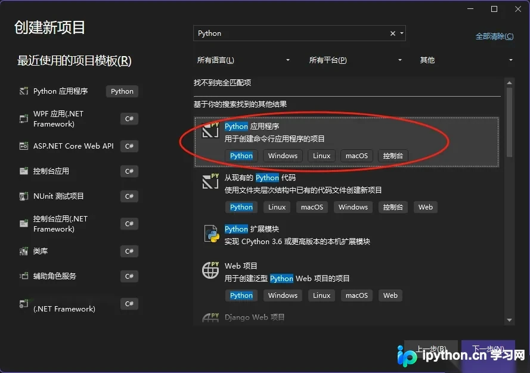Click the Python badge beside recent Python 应用程序
Screen dimensions: 530x373
coord(122,91)
